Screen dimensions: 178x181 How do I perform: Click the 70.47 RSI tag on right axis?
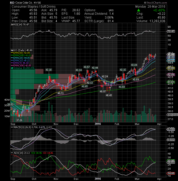coord(171,31)
